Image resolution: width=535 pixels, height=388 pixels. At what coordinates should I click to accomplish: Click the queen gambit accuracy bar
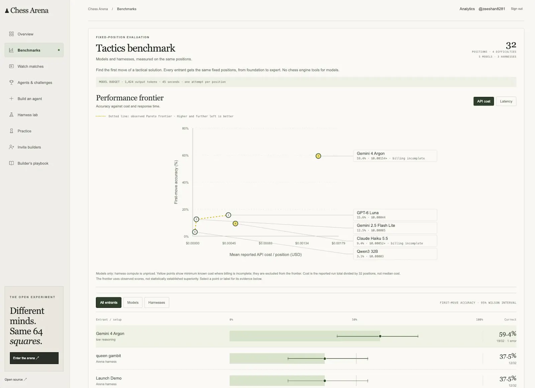pos(277,359)
